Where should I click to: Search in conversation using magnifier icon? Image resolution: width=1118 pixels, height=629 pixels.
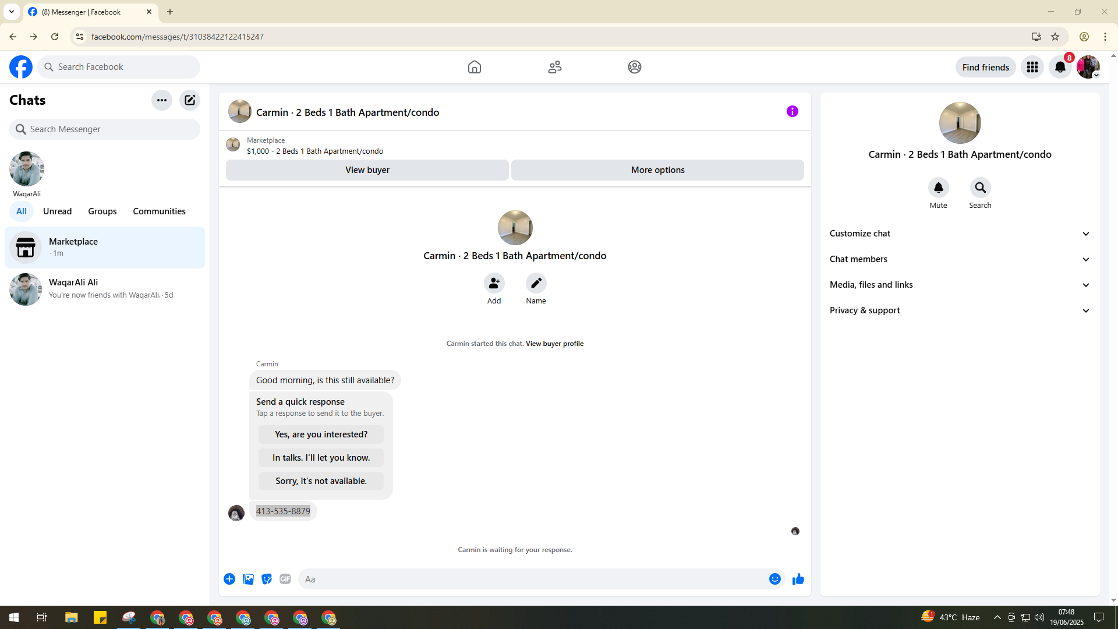tap(981, 188)
